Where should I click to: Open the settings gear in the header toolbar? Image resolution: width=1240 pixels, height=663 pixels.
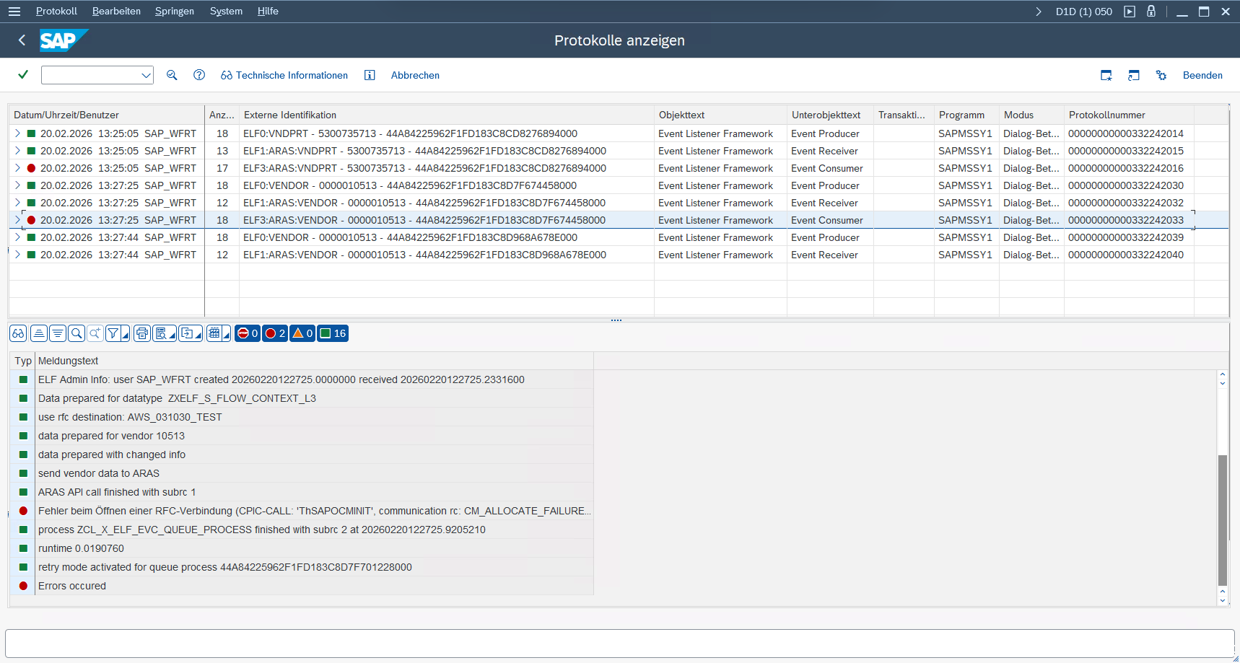coord(1161,75)
